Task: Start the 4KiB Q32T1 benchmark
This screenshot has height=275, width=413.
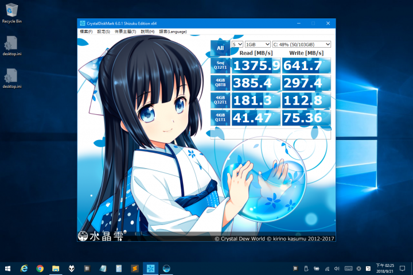Action: point(220,100)
